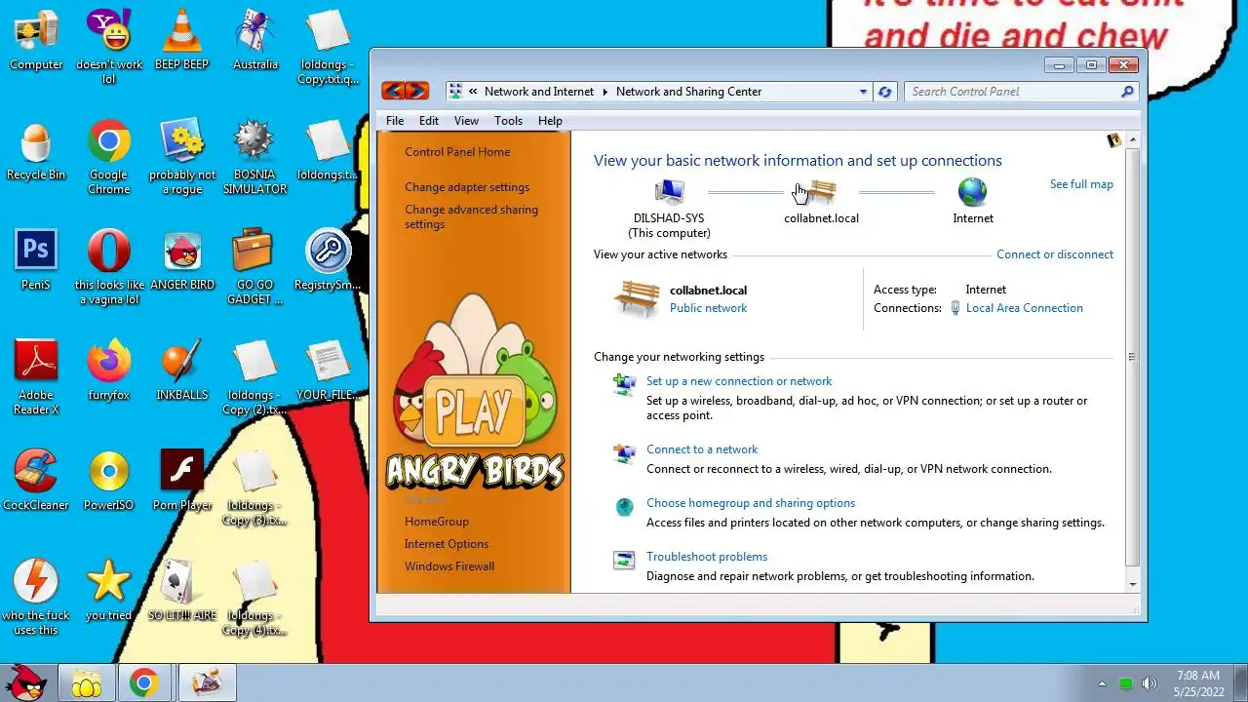Open the View menu
The height and width of the screenshot is (702, 1248).
click(x=466, y=121)
